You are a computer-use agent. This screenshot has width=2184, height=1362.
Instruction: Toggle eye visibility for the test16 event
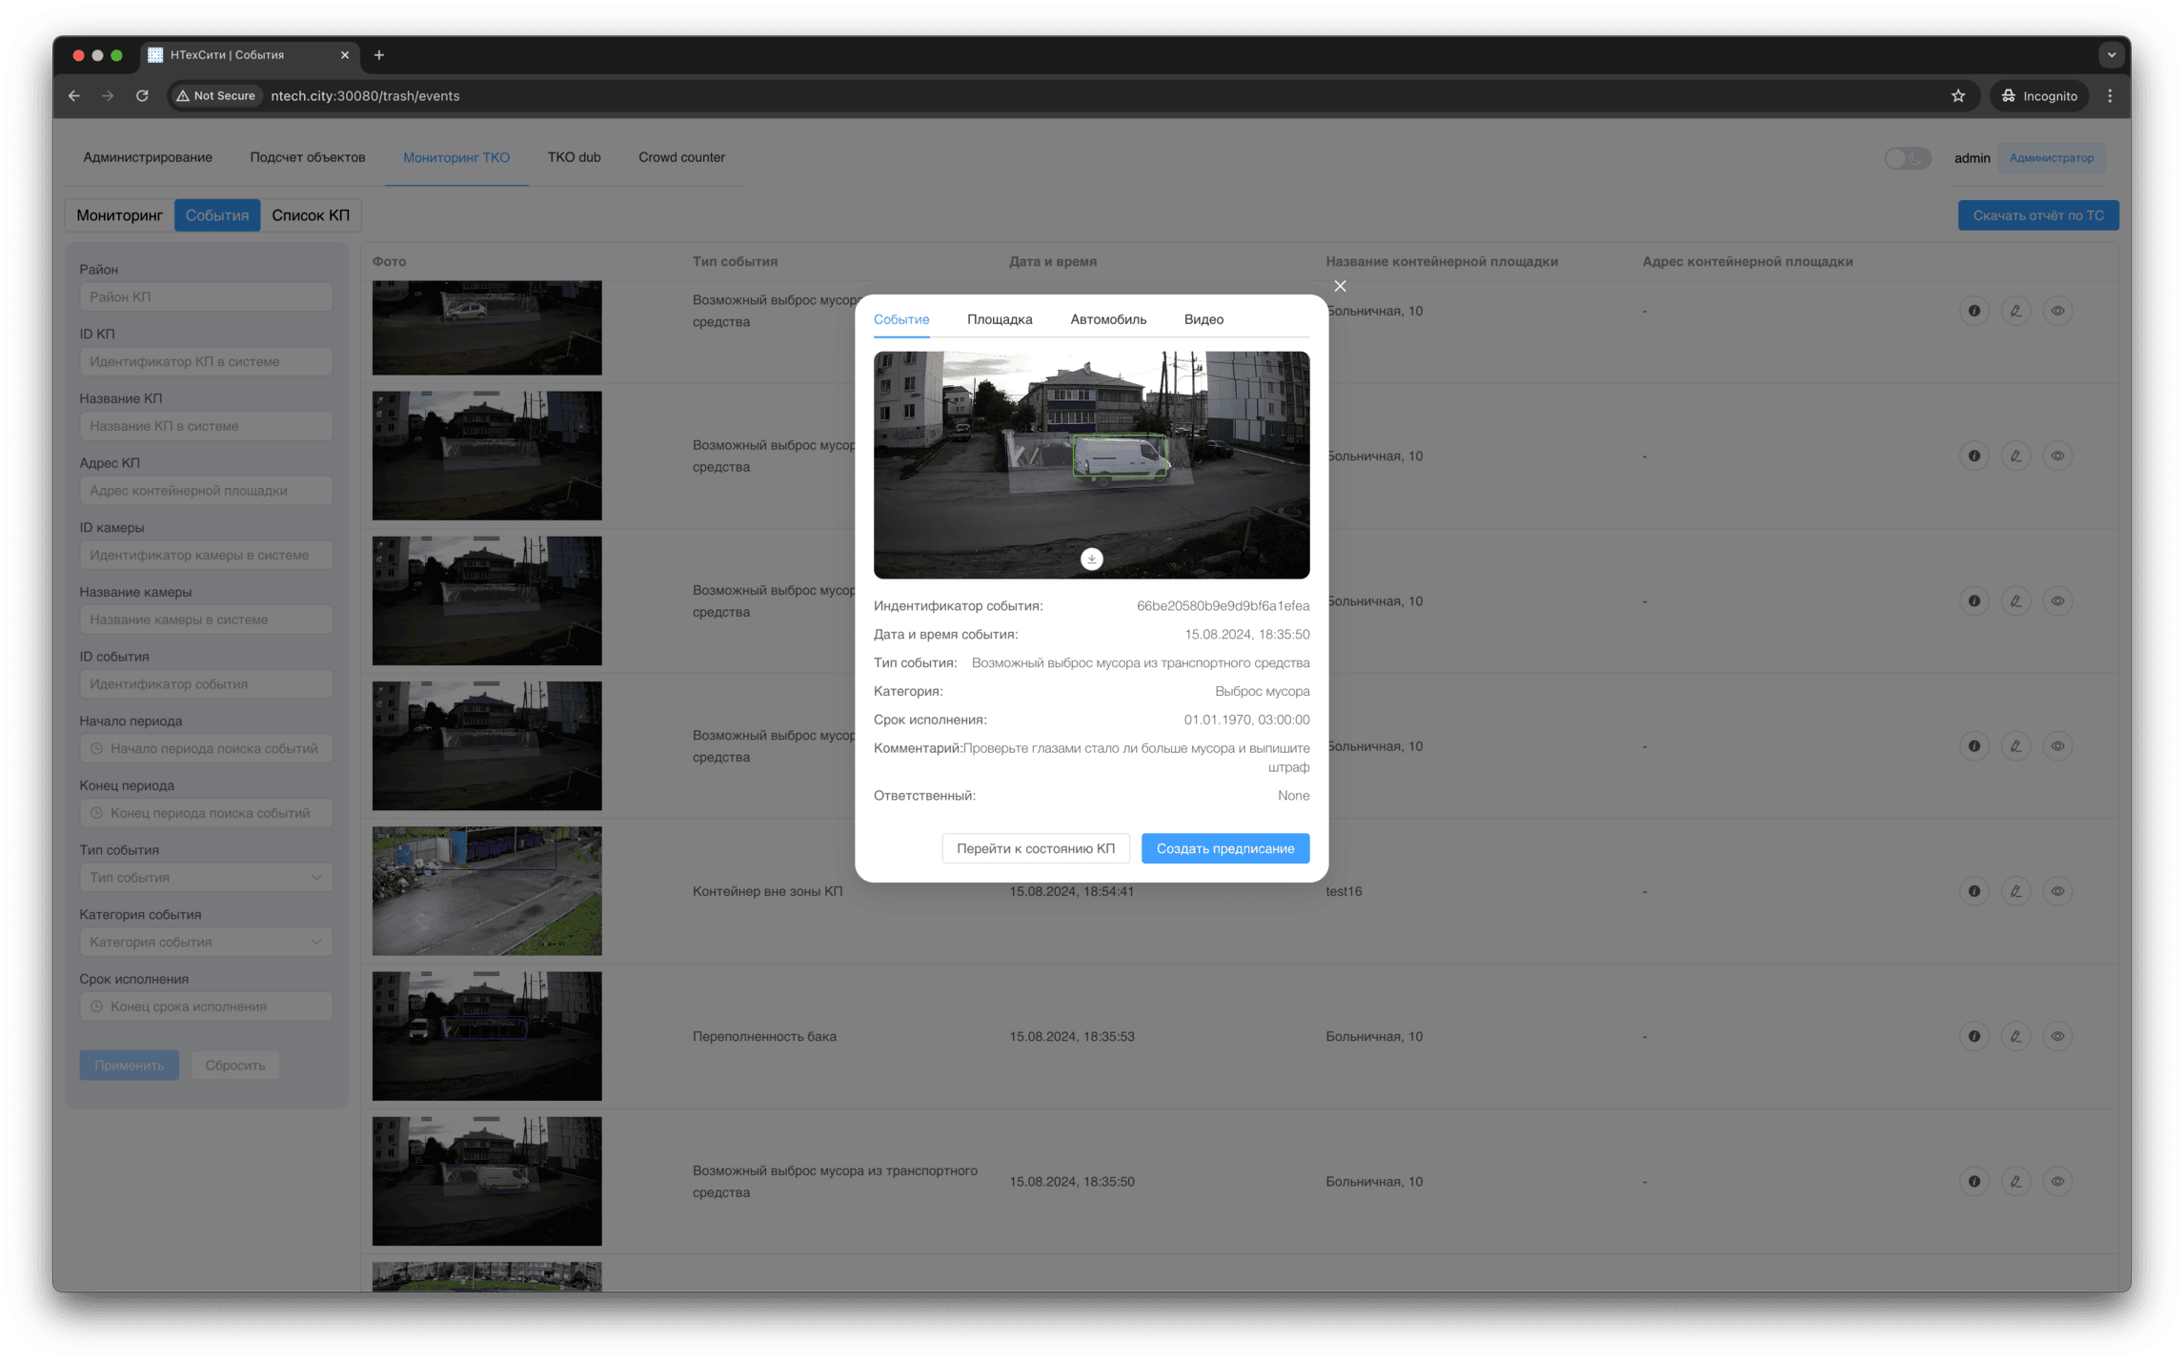coord(2057,891)
